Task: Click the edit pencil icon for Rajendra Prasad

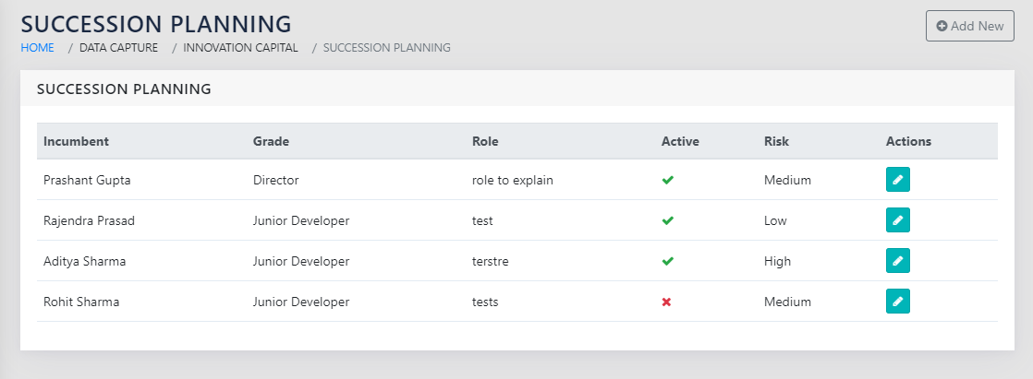Action: click(x=897, y=220)
